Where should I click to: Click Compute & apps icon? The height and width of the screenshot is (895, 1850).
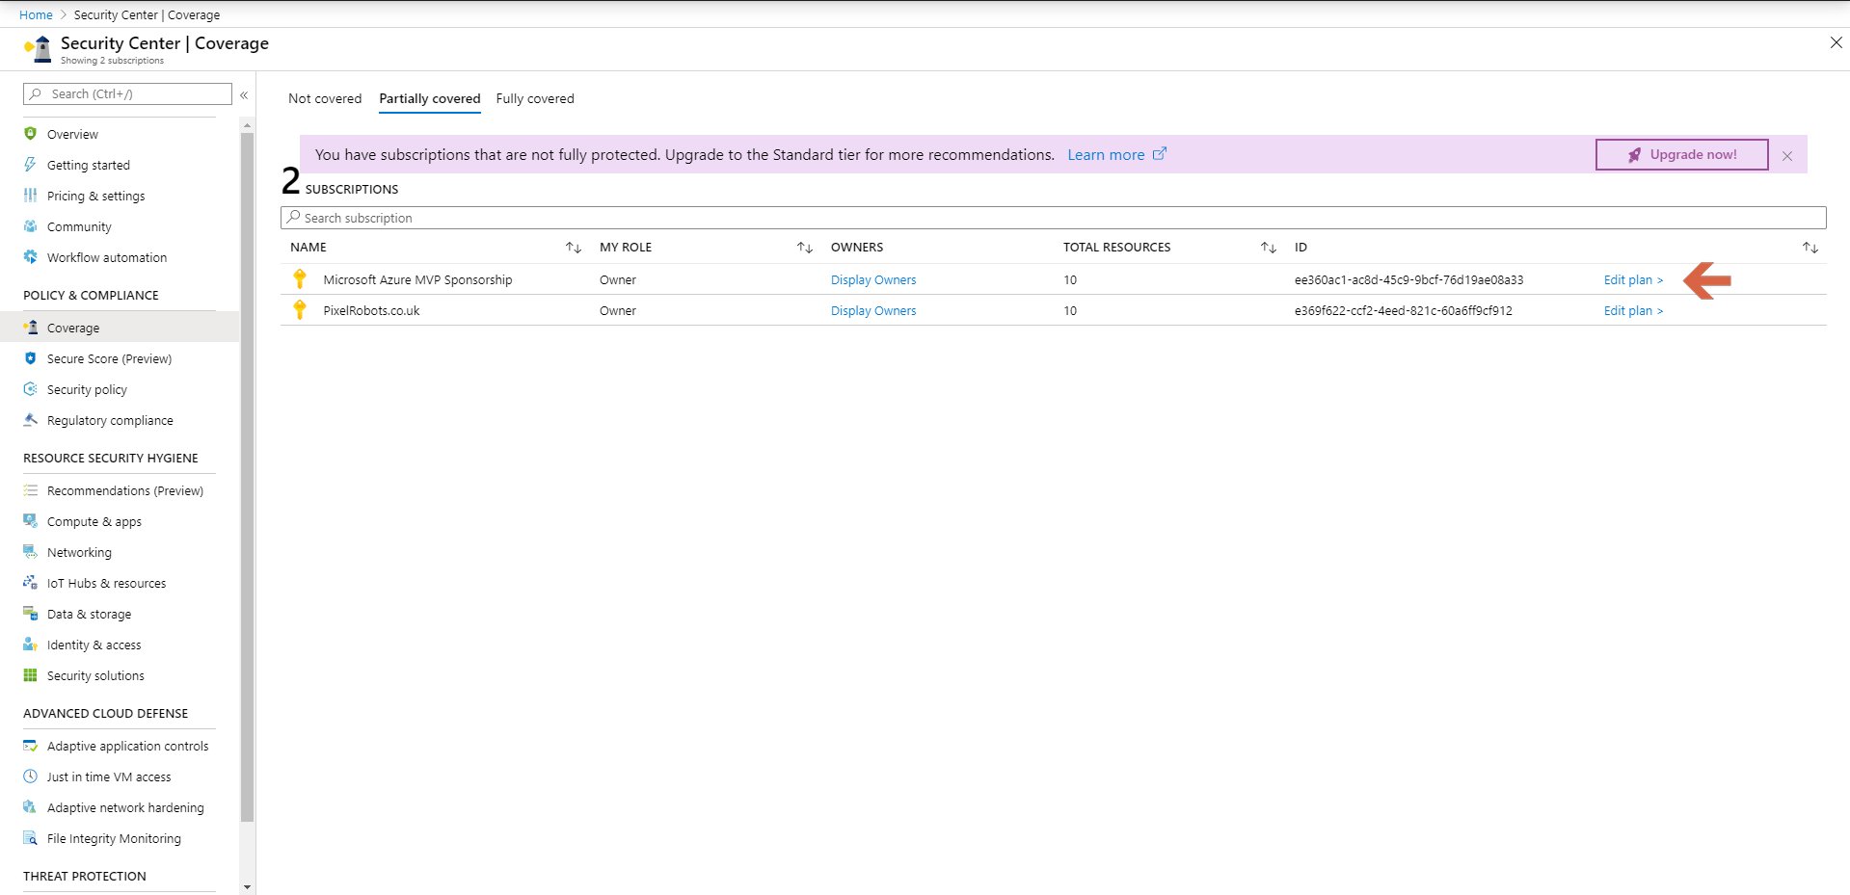click(x=30, y=521)
